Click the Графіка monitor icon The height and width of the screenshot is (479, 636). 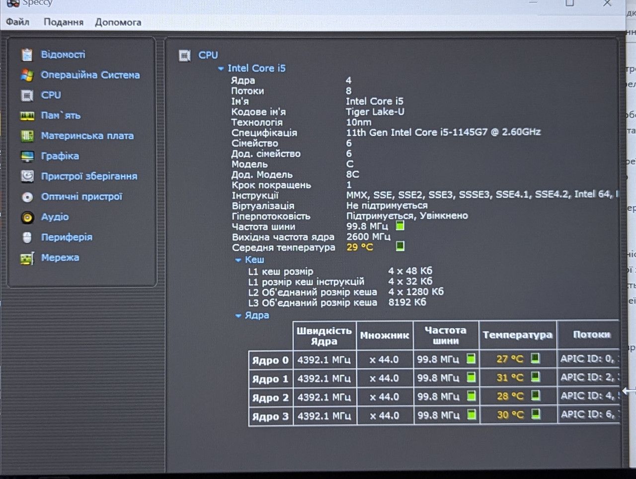(27, 156)
